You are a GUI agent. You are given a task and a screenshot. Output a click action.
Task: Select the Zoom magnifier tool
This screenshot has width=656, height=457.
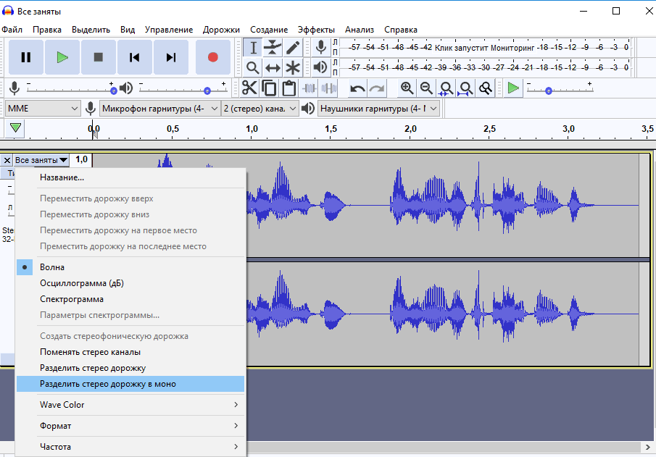click(253, 67)
